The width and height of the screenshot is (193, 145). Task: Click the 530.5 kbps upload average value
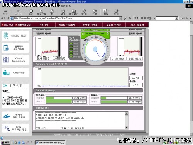(x=134, y=98)
